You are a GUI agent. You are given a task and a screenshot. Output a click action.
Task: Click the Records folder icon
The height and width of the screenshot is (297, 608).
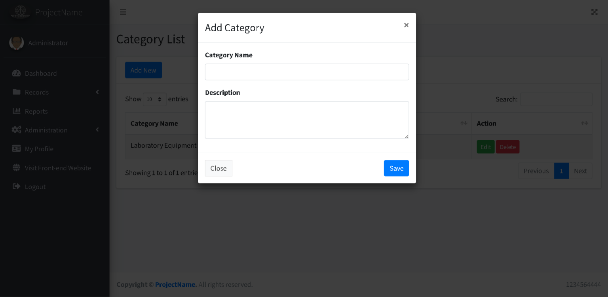[16, 92]
